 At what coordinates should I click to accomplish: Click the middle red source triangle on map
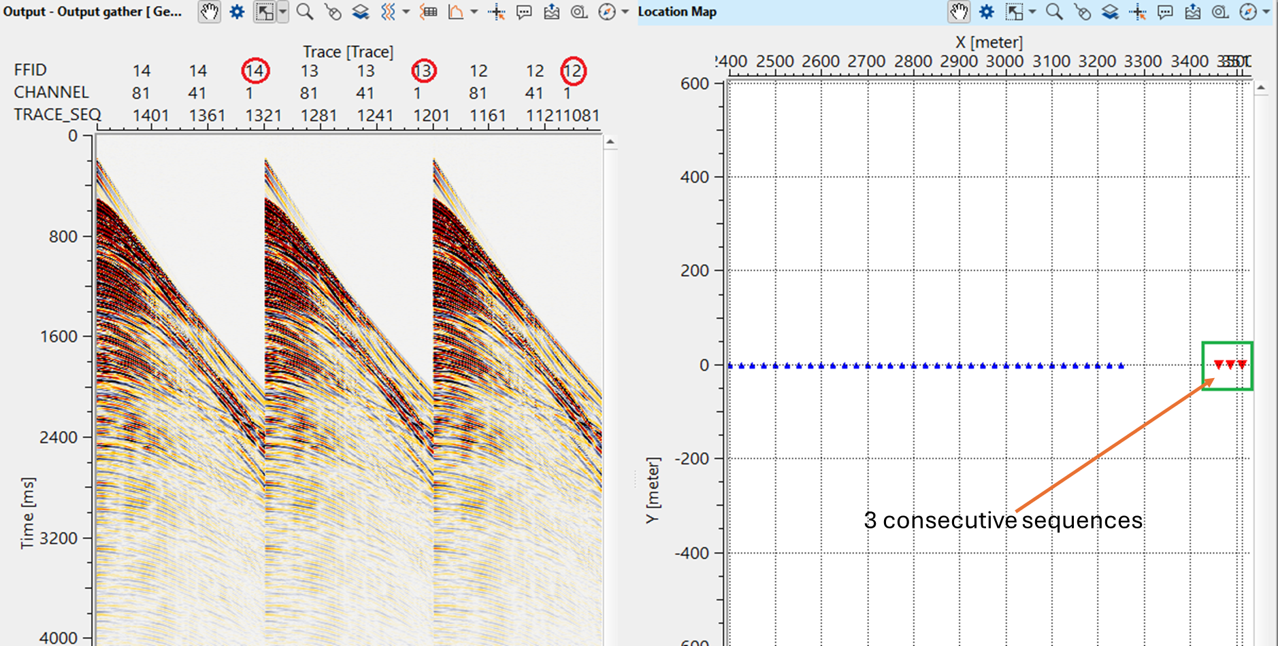click(1230, 365)
